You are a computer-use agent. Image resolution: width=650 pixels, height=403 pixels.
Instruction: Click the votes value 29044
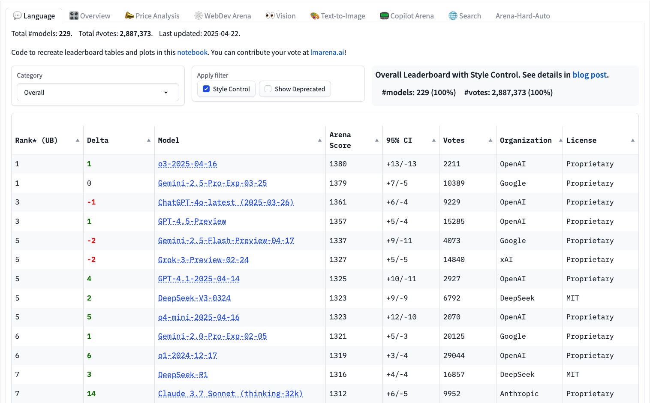click(454, 355)
